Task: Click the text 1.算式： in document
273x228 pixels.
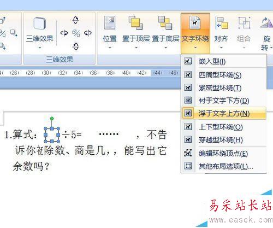Action: [x=21, y=135]
